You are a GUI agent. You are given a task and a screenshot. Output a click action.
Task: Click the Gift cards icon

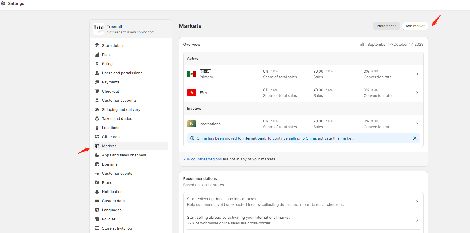[x=97, y=137]
